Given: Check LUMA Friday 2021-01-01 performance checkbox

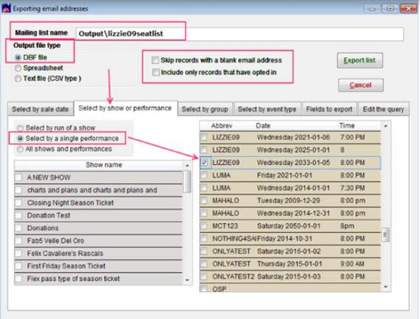Looking at the screenshot, I should pyautogui.click(x=204, y=175).
